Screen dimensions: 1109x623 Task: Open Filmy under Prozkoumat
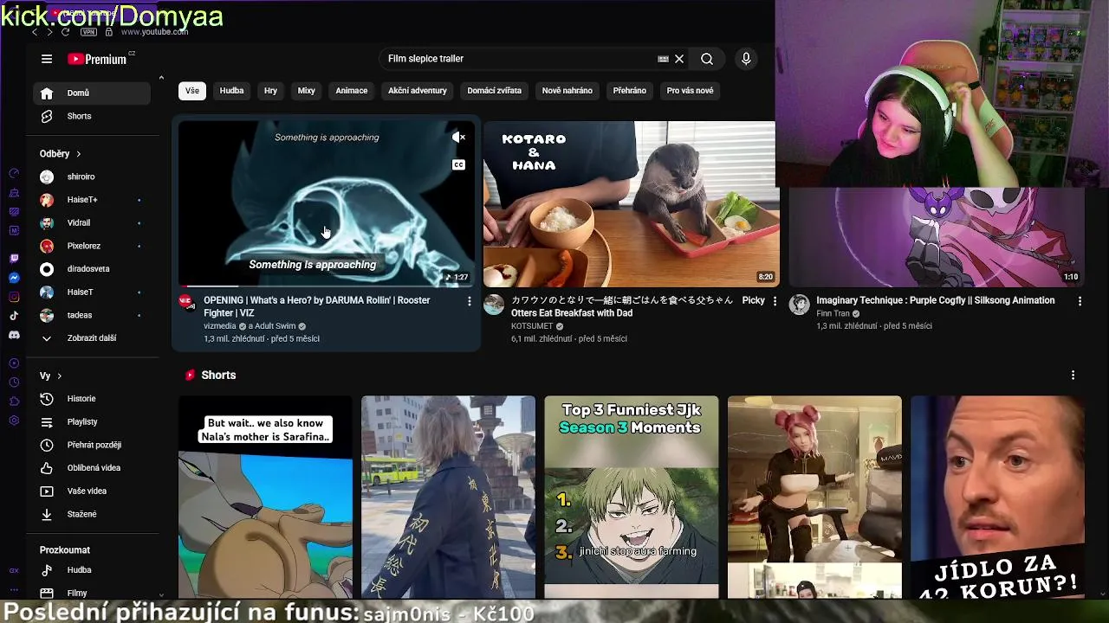(x=92, y=593)
